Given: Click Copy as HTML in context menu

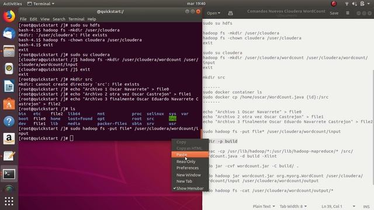Looking at the screenshot, I should tap(189, 148).
